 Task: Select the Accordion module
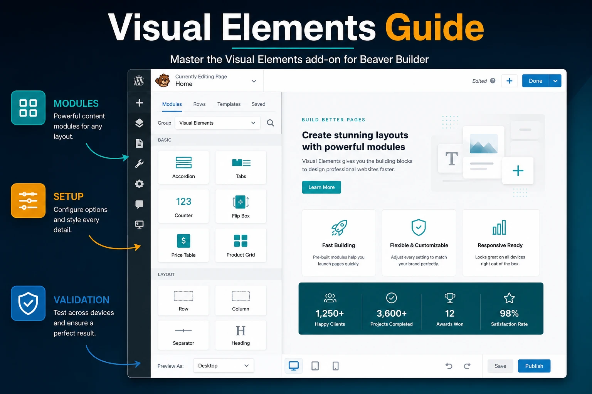click(x=183, y=167)
